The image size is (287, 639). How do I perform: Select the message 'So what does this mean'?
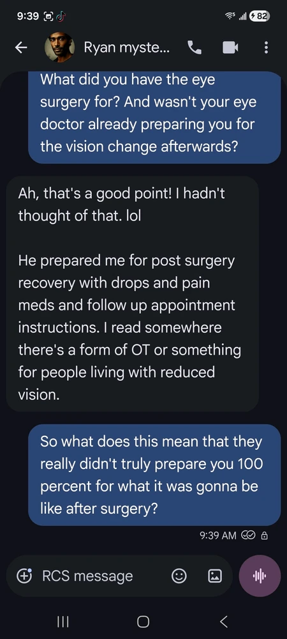point(154,475)
